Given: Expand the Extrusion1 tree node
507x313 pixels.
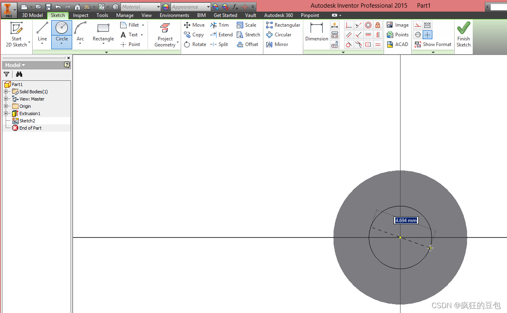Looking at the screenshot, I should coord(6,113).
